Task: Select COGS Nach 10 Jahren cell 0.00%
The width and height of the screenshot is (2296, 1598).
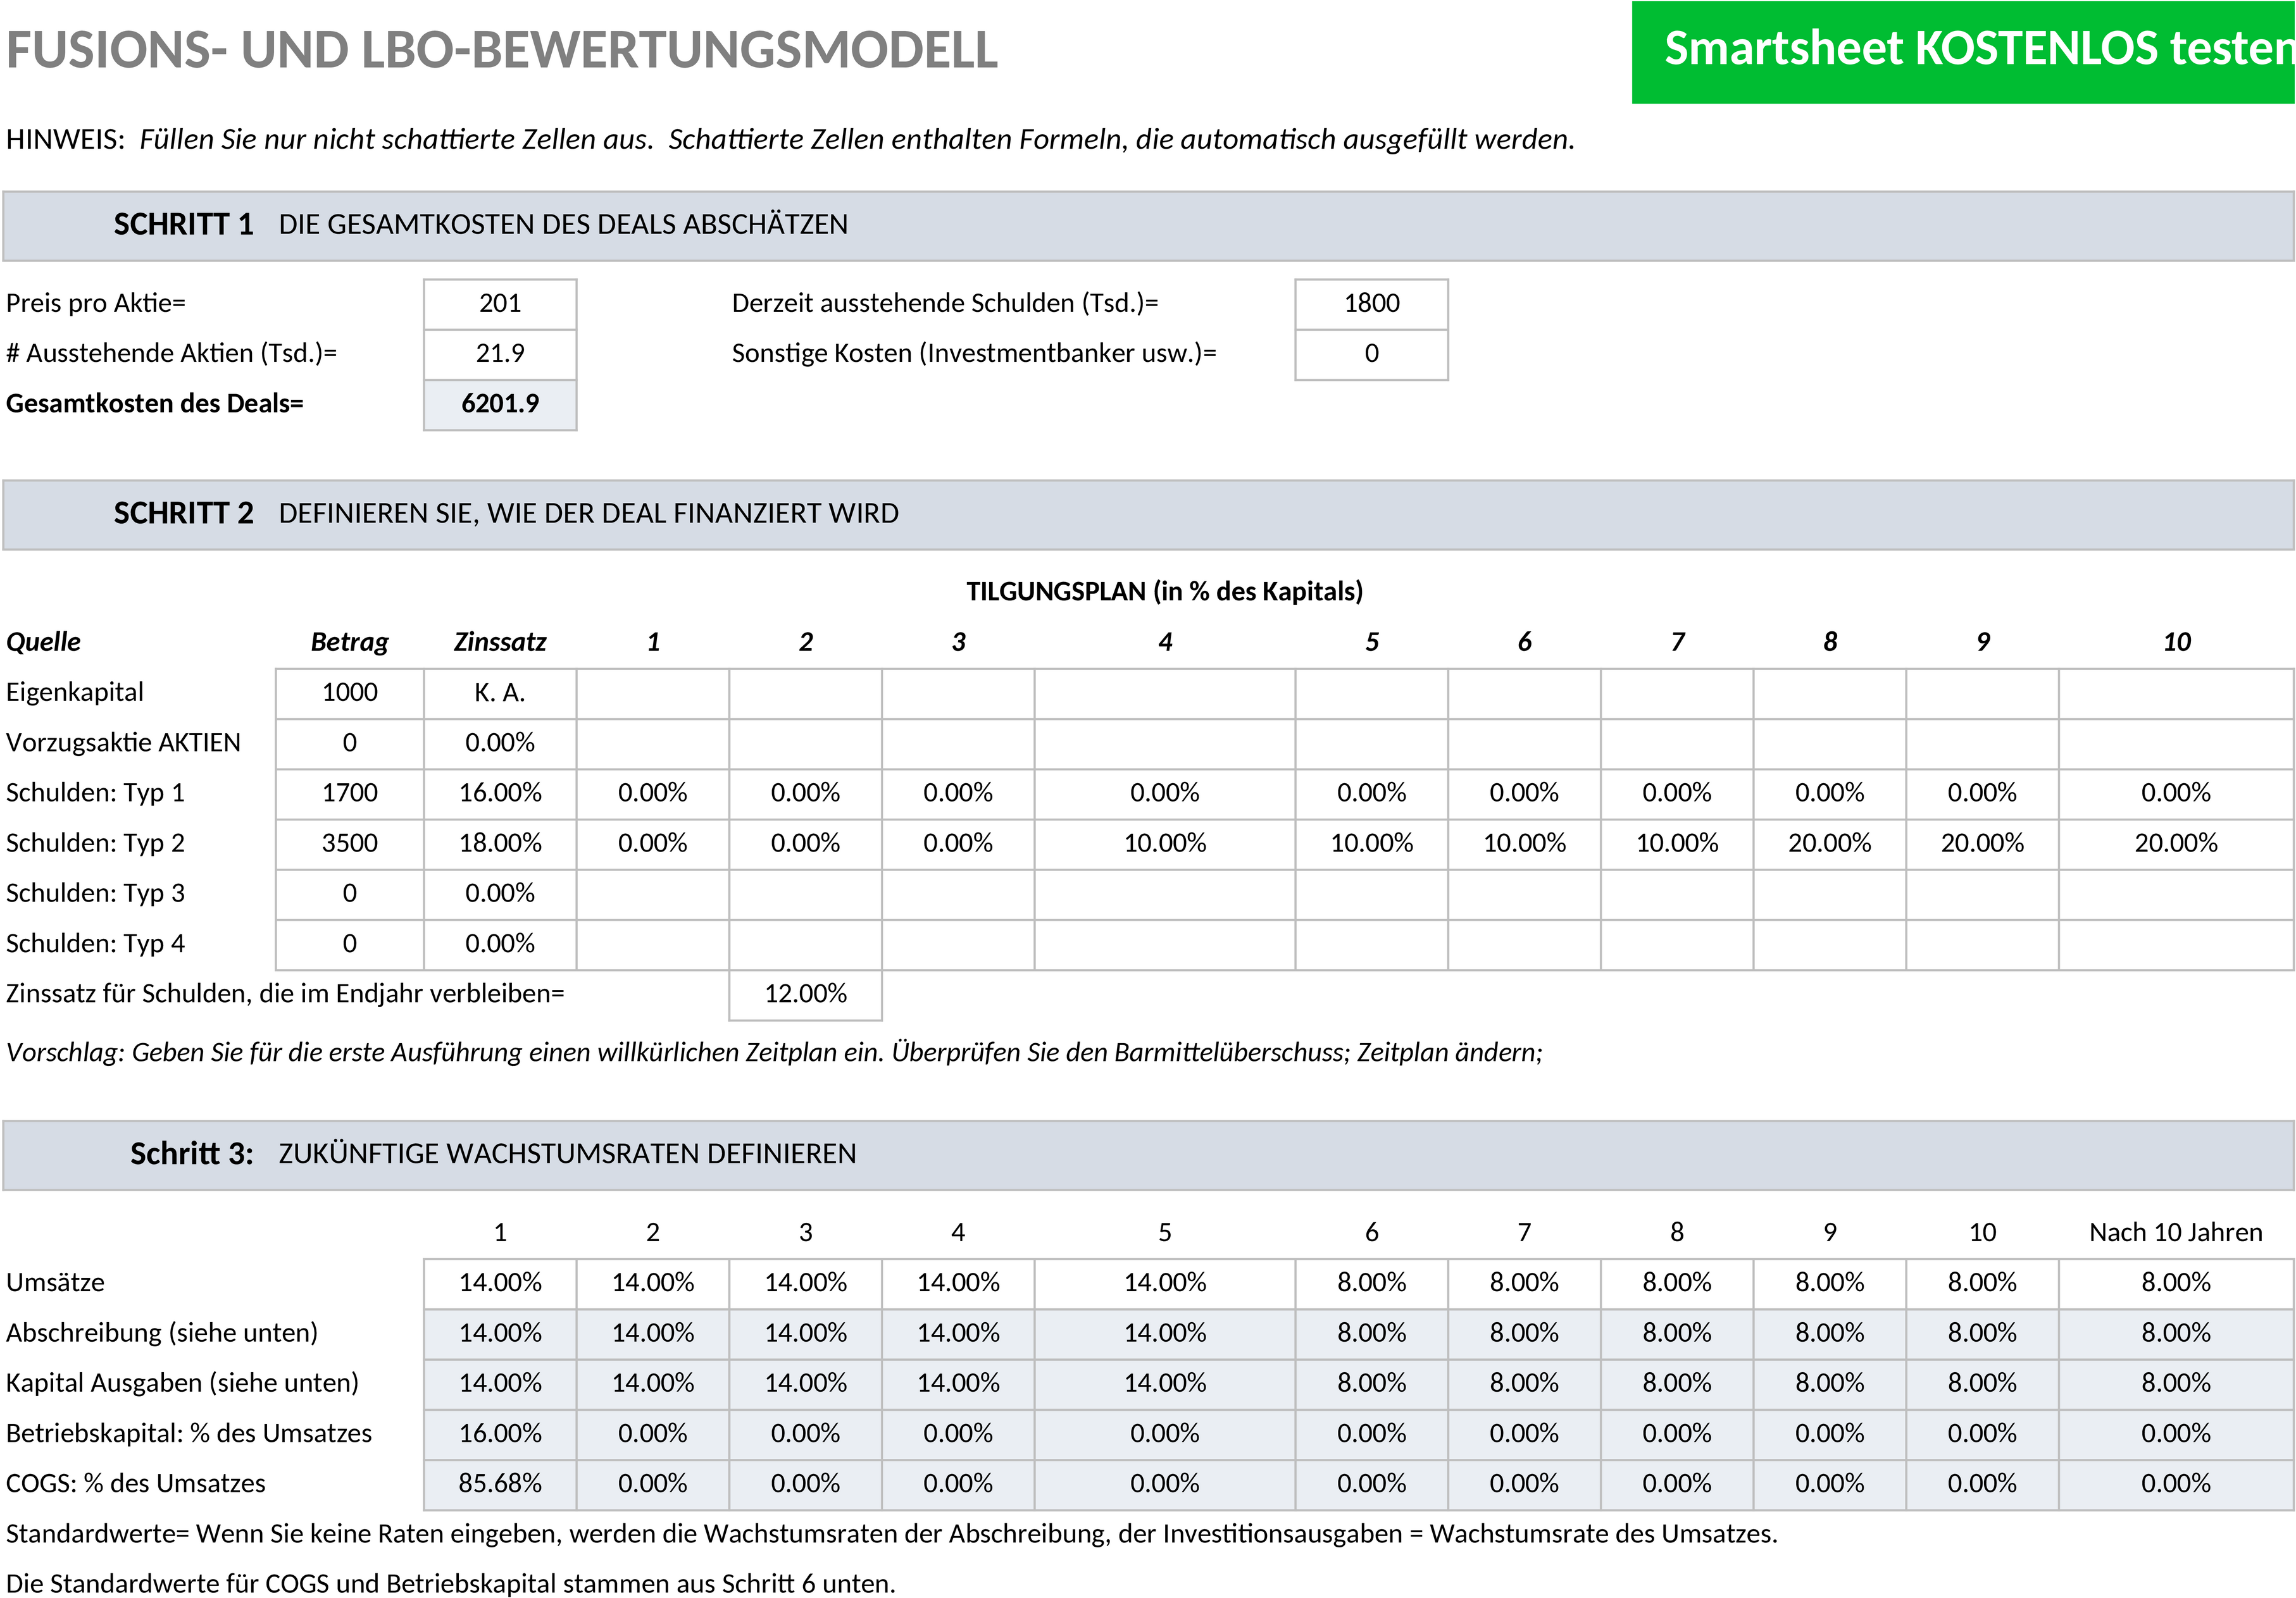Action: pos(2176,1484)
